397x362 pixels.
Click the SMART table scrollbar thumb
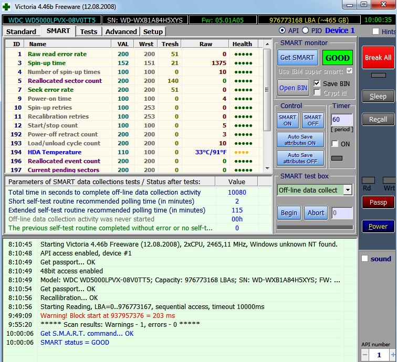tap(267, 90)
